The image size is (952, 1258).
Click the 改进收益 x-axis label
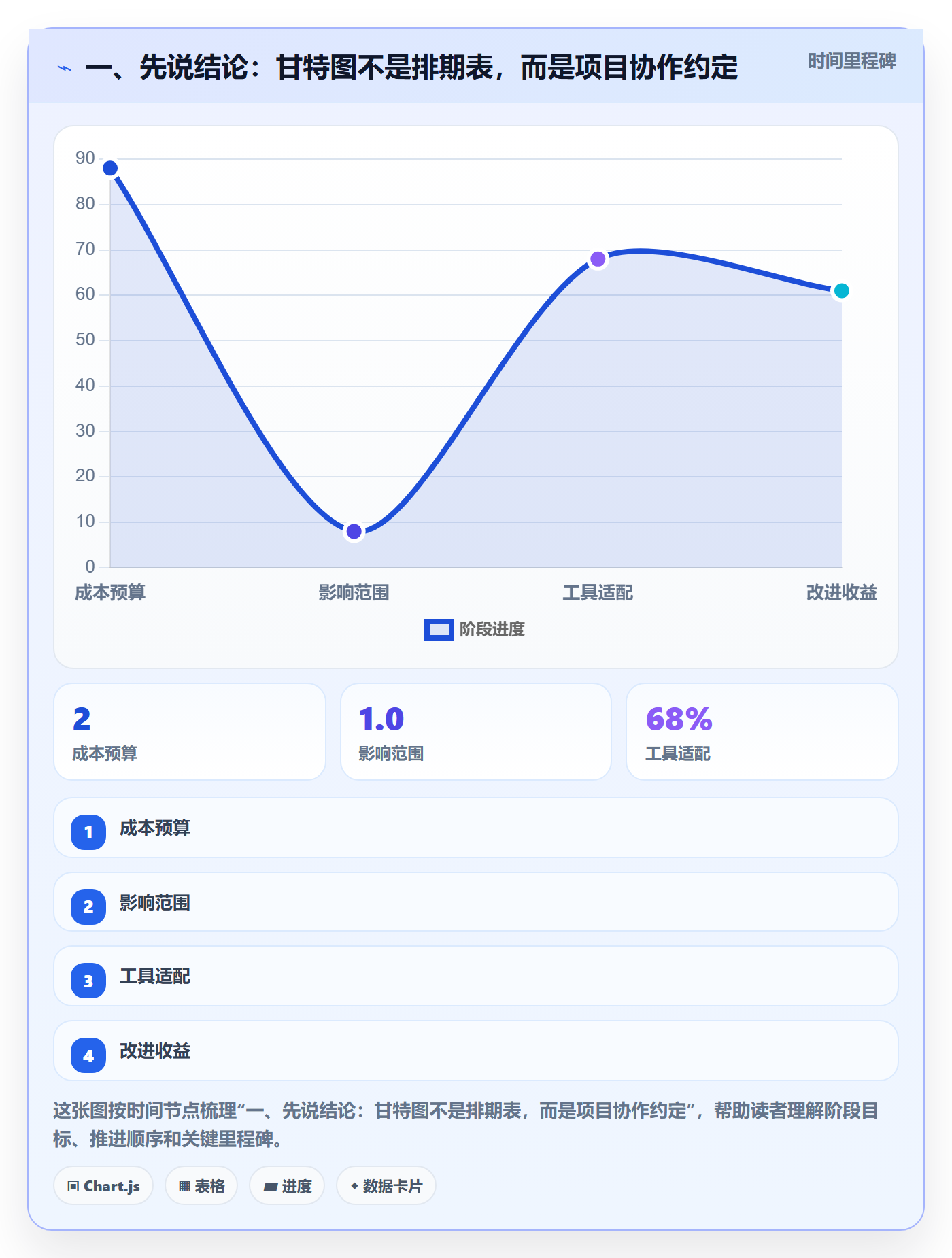[841, 593]
